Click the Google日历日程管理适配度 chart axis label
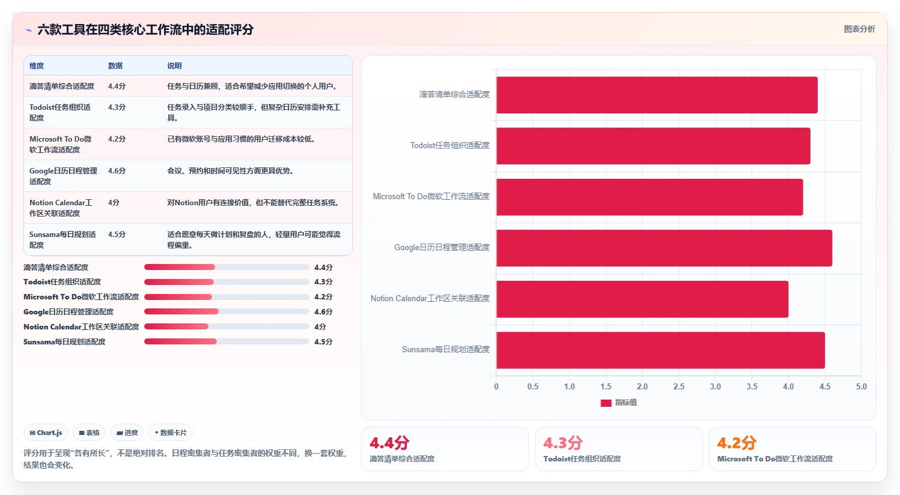The height and width of the screenshot is (495, 900). coord(442,248)
